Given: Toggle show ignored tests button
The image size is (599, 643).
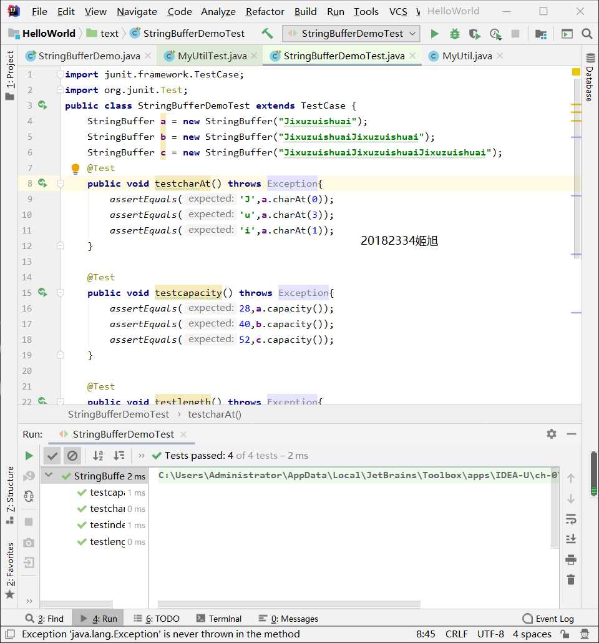Looking at the screenshot, I should pos(72,456).
